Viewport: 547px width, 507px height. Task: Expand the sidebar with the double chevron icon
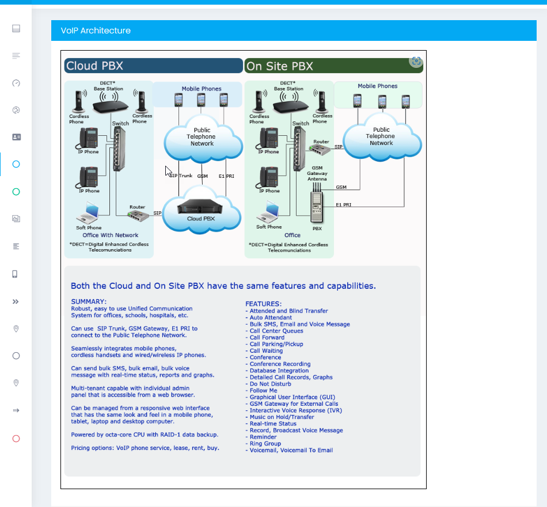pos(16,301)
